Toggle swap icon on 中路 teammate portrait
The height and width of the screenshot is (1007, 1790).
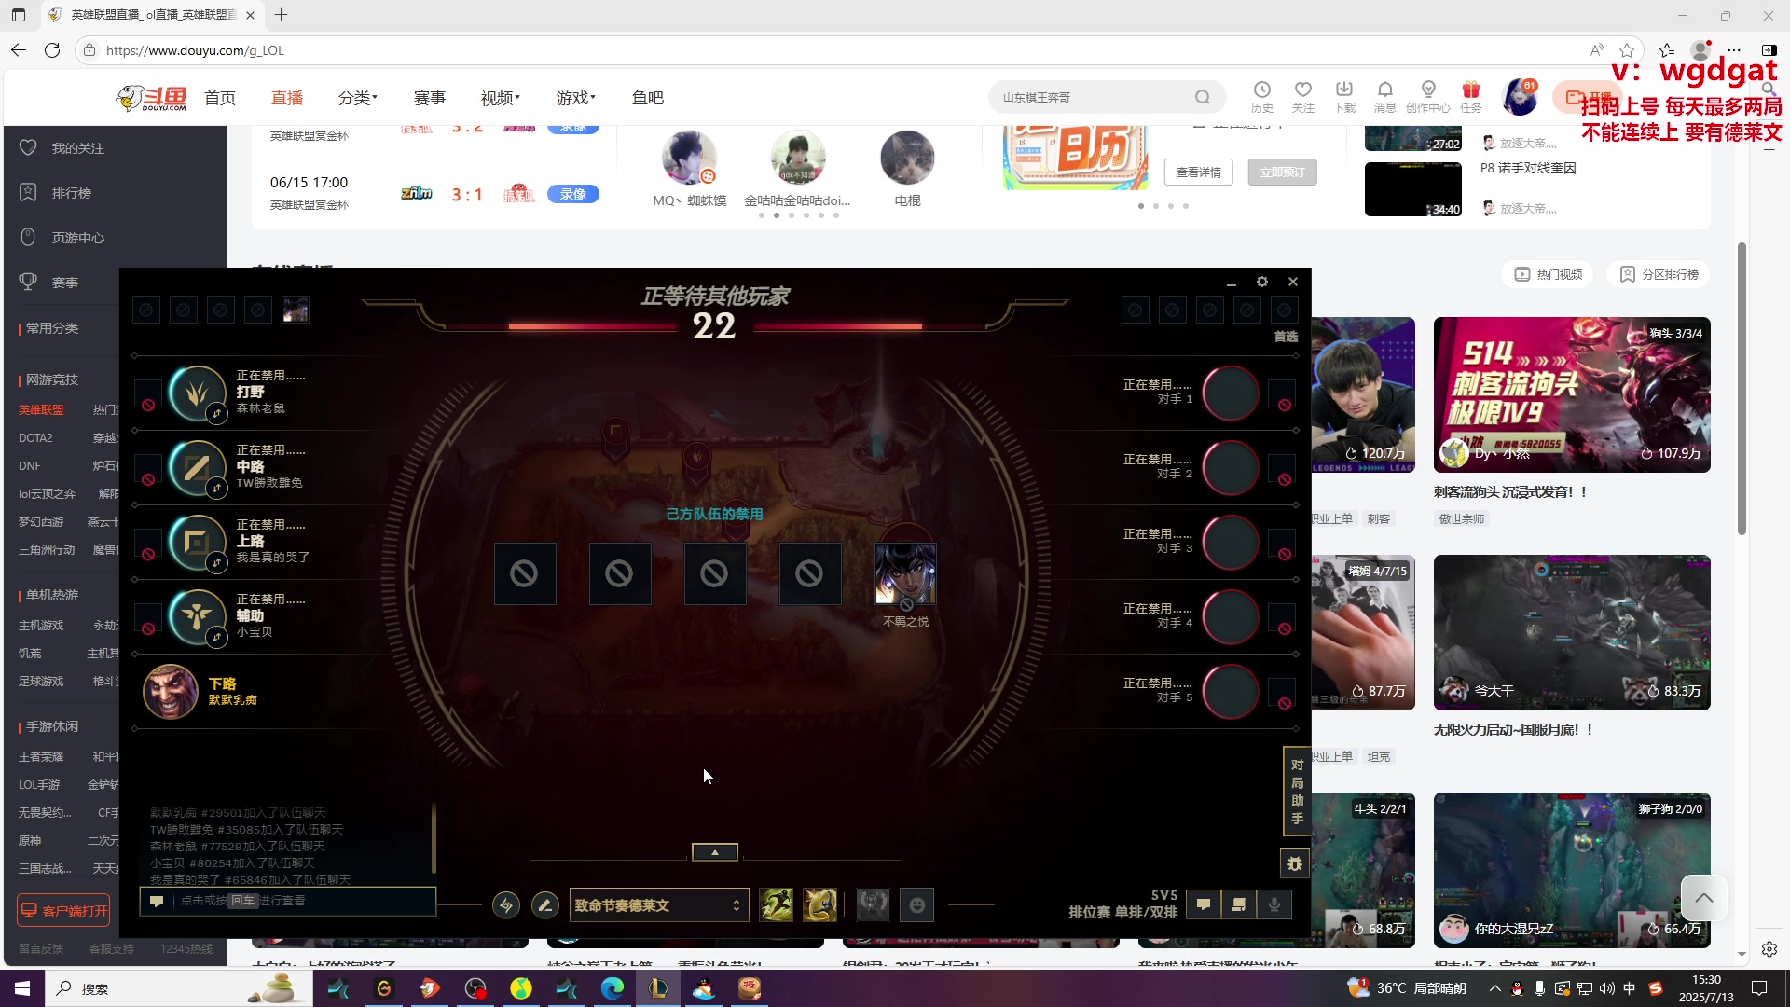click(x=216, y=488)
